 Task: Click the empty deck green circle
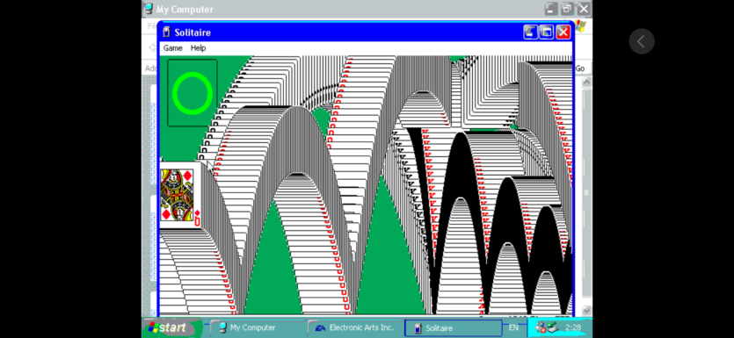(193, 93)
